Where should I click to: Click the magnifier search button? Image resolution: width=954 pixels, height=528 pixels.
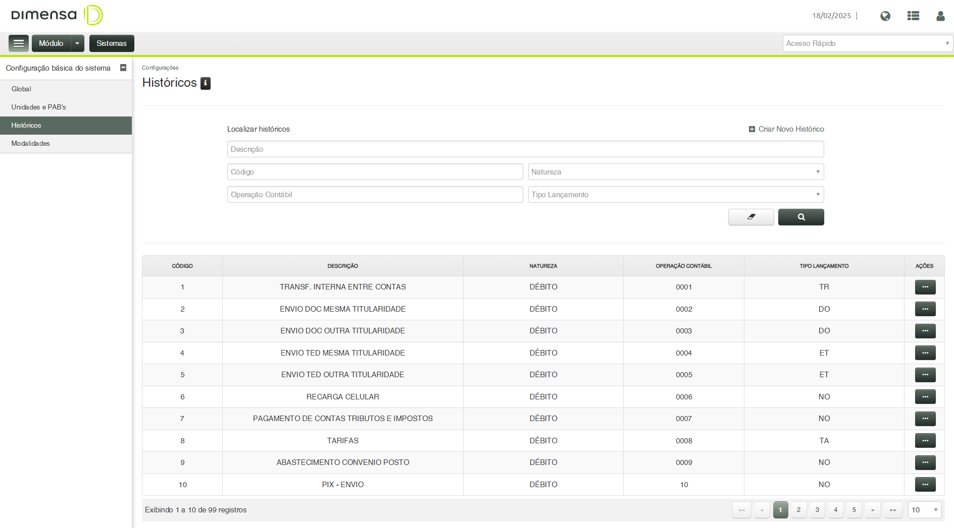click(800, 217)
